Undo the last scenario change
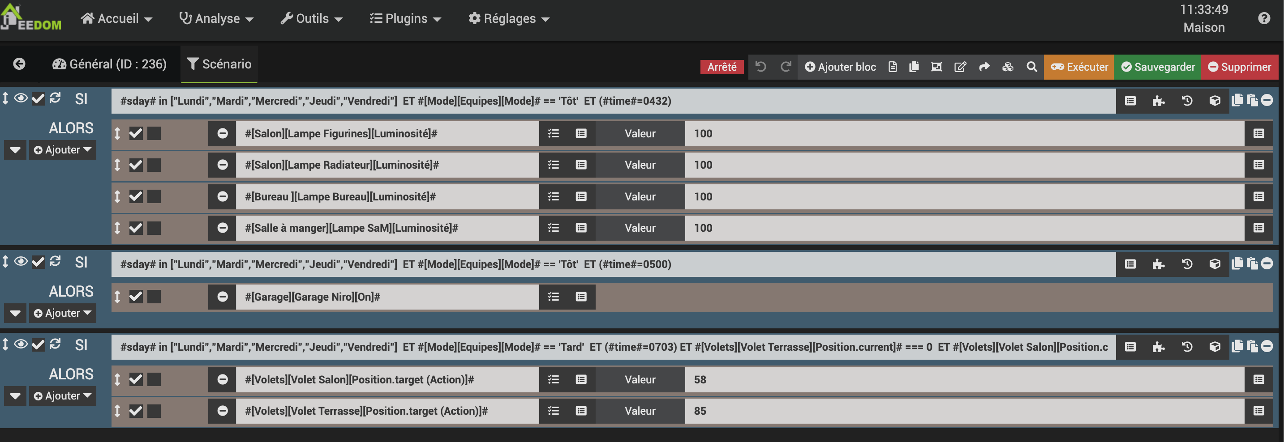The image size is (1284, 442). tap(760, 67)
